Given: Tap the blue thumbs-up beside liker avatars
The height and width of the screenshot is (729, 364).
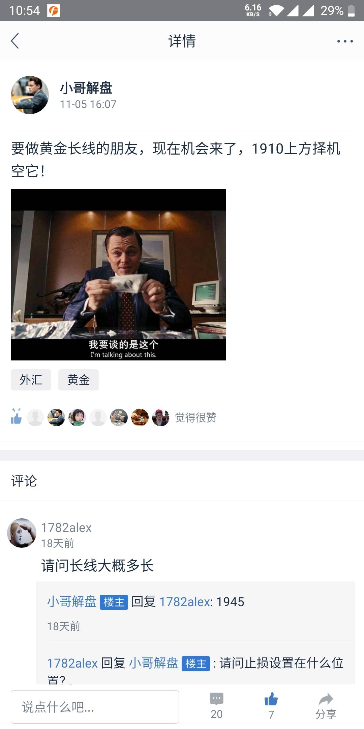Looking at the screenshot, I should (16, 416).
